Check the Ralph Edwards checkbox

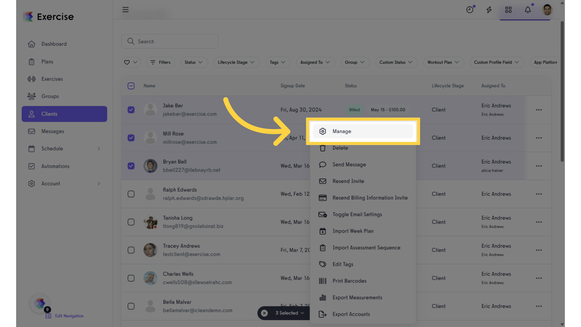point(131,194)
